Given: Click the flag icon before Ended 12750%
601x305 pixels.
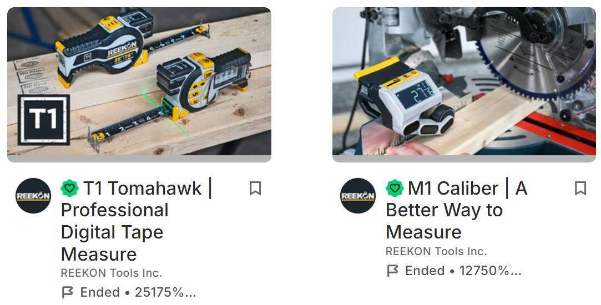Looking at the screenshot, I should (392, 271).
